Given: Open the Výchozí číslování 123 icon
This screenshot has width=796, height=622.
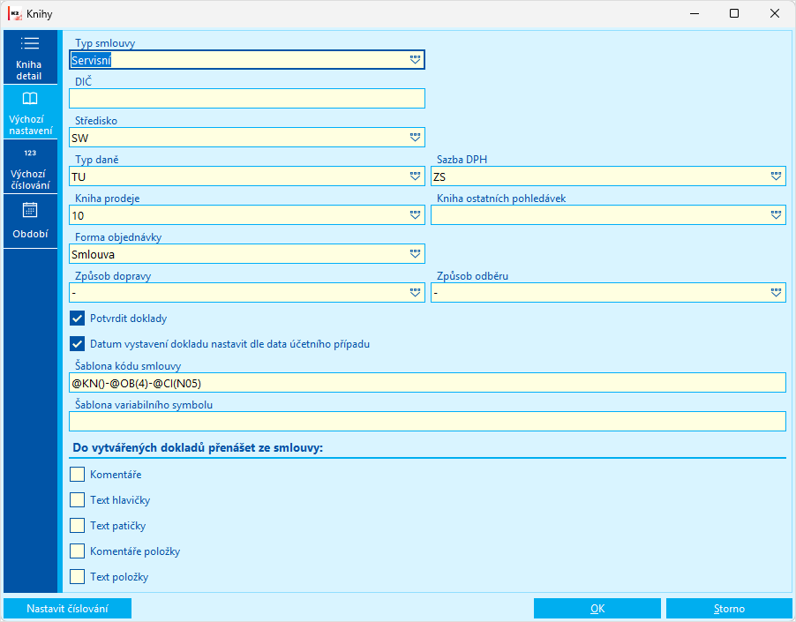Looking at the screenshot, I should coord(30,153).
